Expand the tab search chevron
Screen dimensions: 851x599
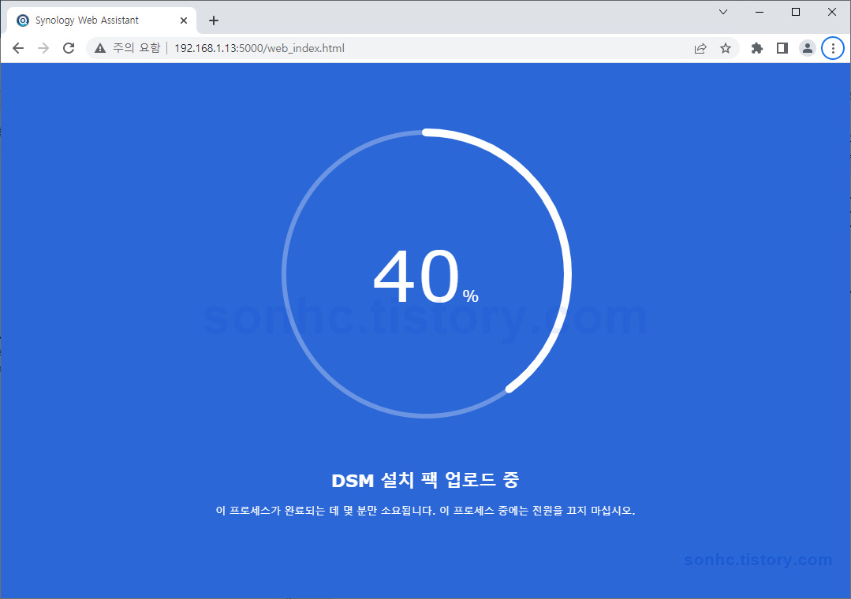(x=723, y=12)
